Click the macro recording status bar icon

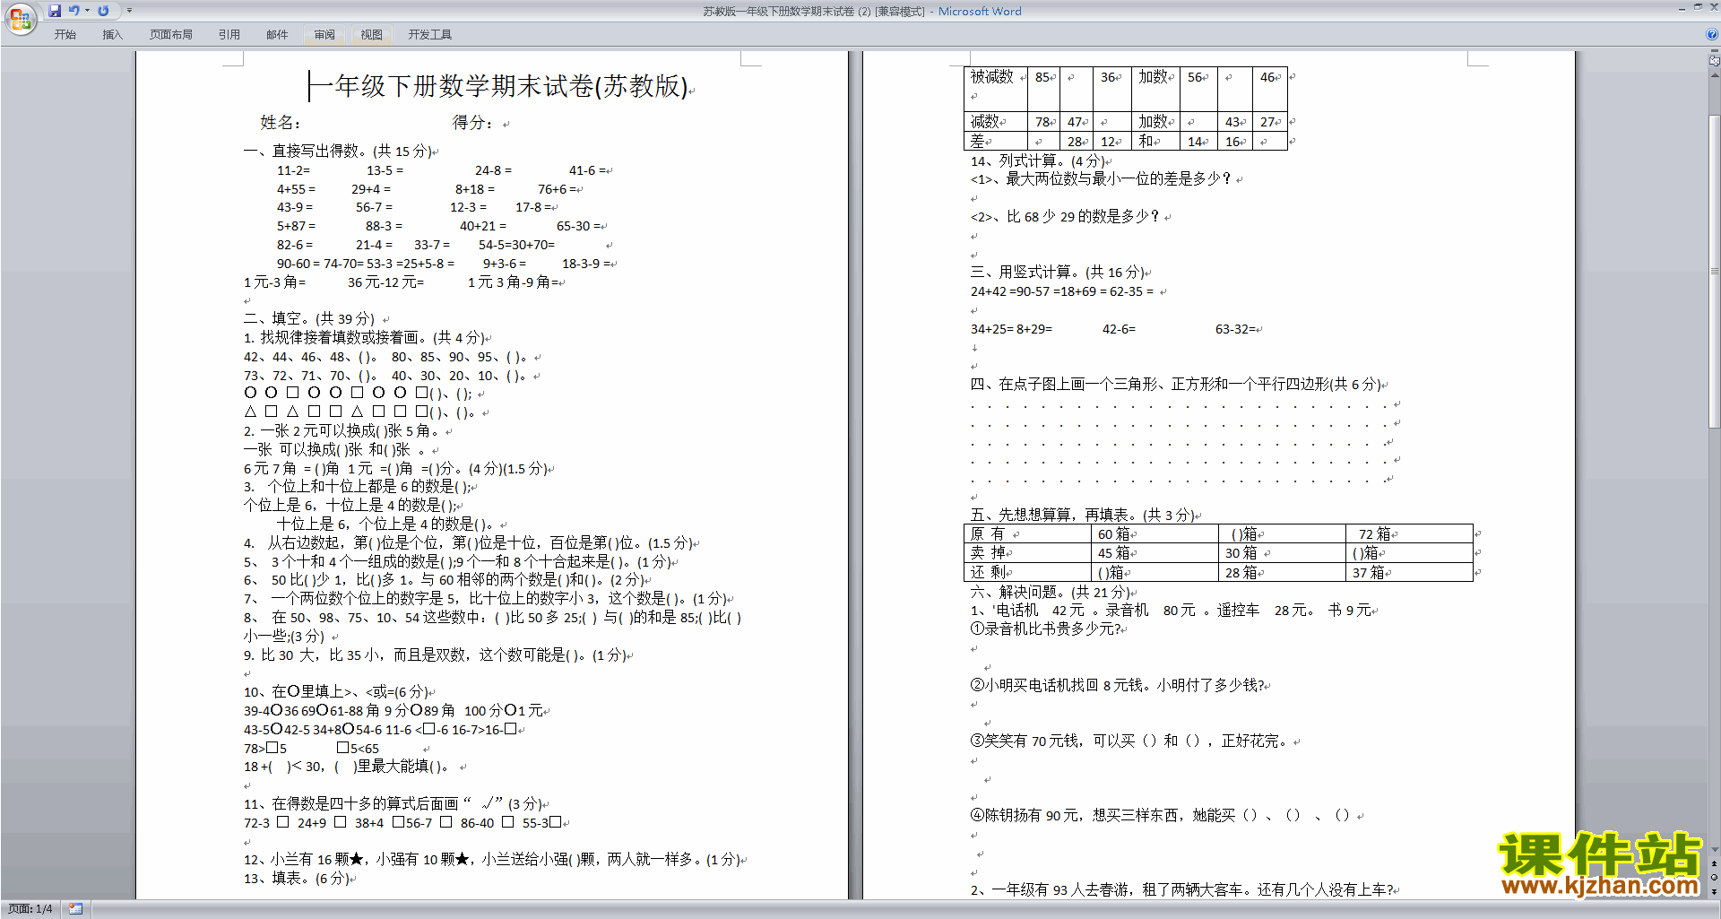(76, 909)
